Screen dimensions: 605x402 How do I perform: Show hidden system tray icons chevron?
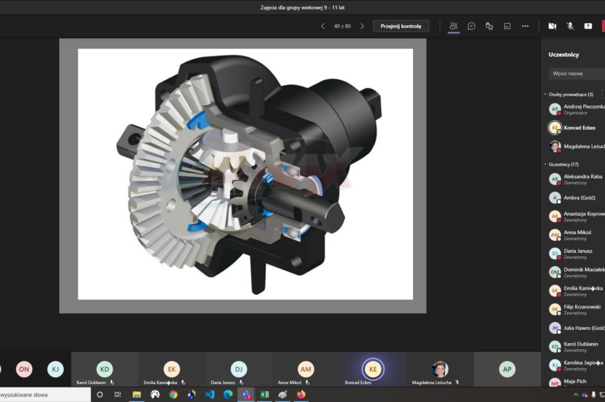576,394
